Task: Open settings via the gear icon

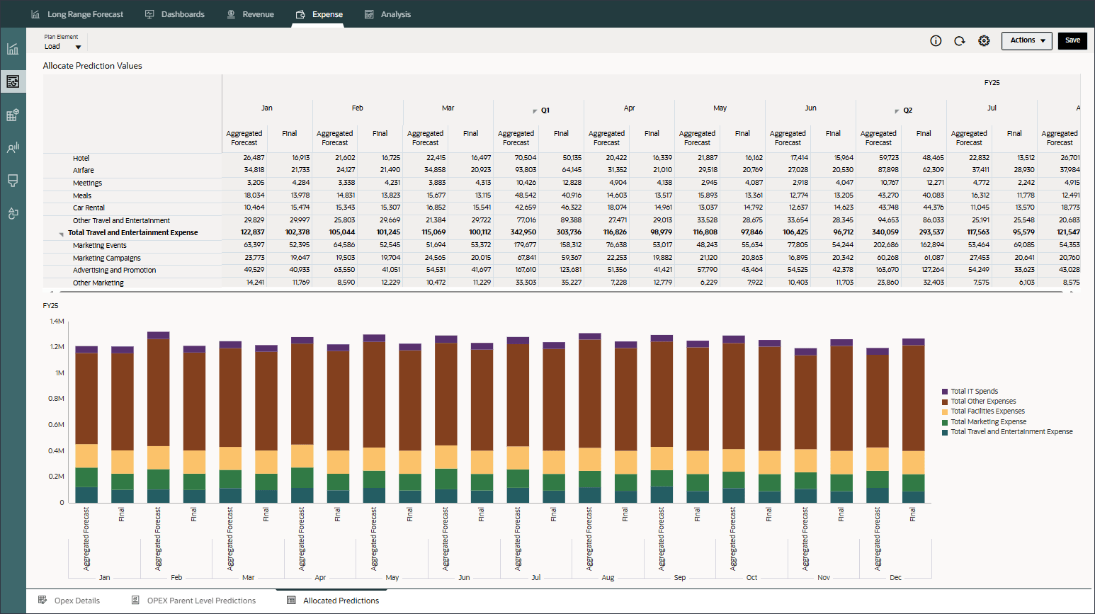Action: click(x=984, y=41)
